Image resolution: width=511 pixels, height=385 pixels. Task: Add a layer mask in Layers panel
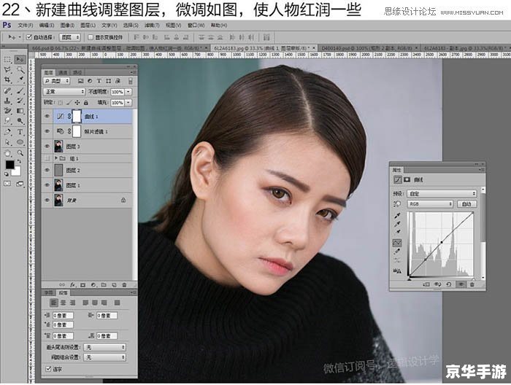click(x=82, y=285)
